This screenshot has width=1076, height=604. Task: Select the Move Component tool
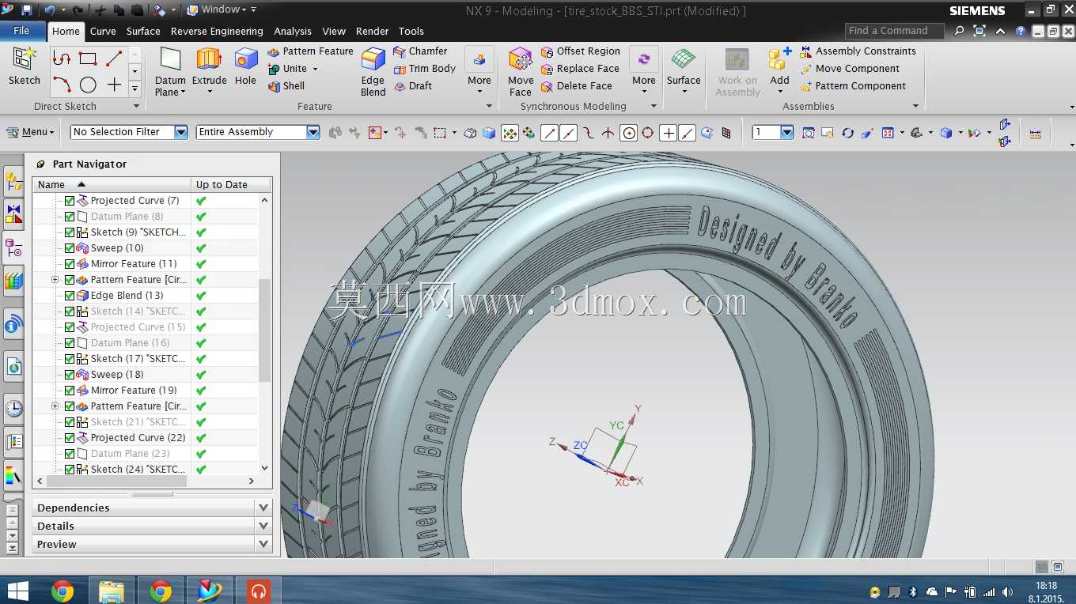click(850, 69)
